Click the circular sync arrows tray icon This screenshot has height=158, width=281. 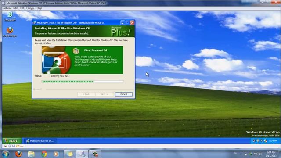point(256,154)
